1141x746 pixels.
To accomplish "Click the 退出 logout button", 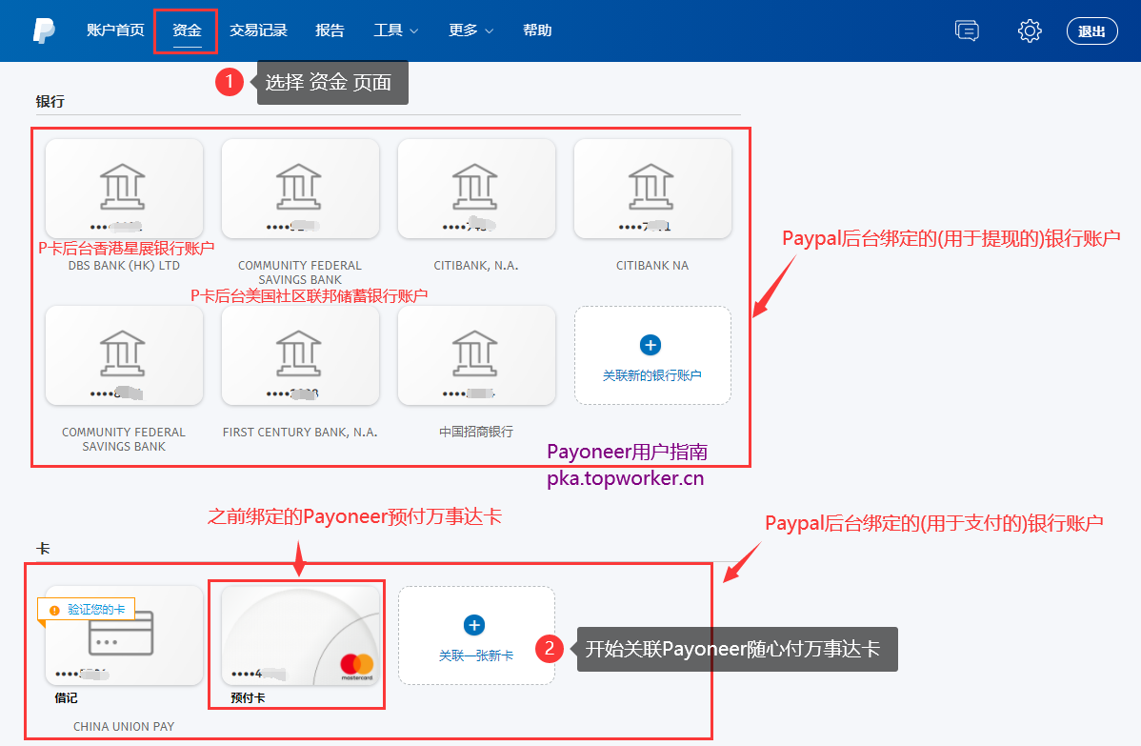I will point(1091,30).
